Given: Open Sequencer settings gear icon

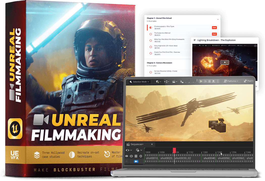Looking at the screenshot, I should point(141,156).
